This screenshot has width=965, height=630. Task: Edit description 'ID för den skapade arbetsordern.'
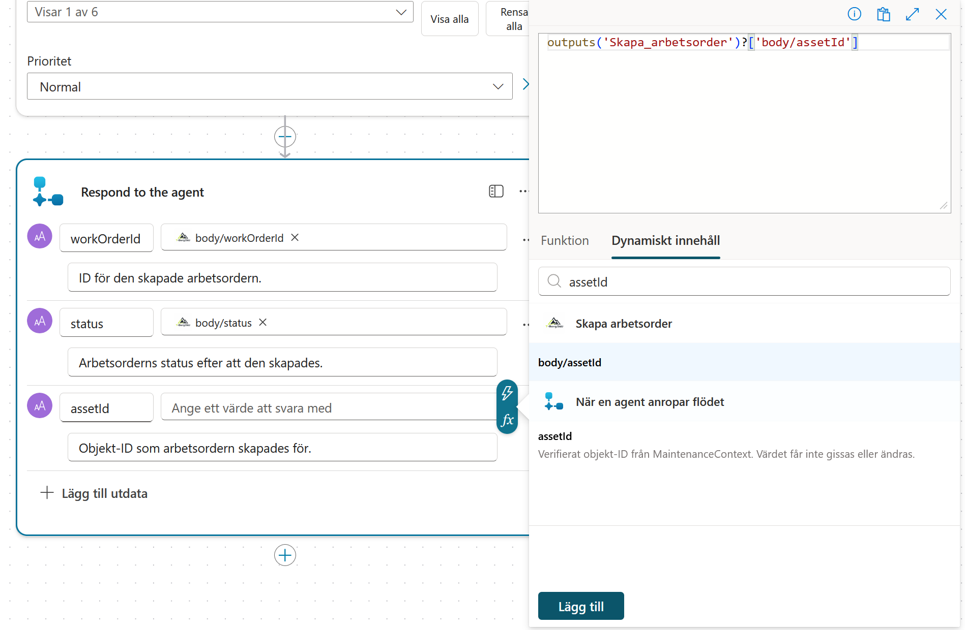[282, 277]
